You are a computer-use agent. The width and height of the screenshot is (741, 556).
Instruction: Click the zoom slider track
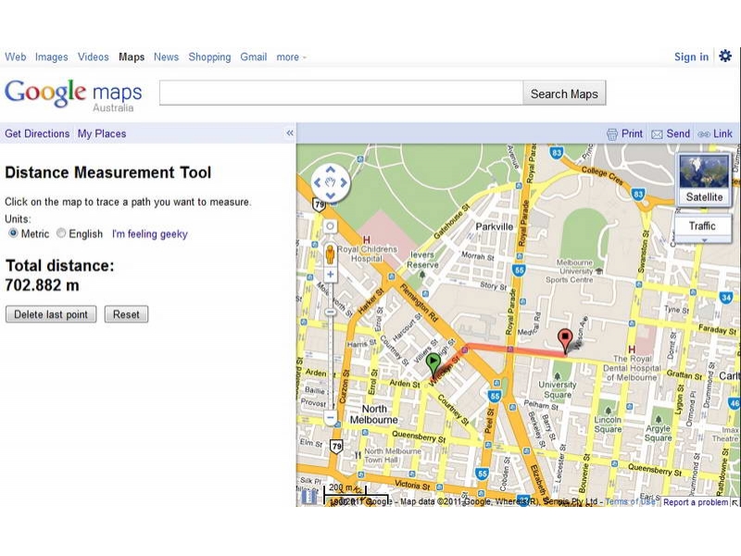(x=330, y=352)
